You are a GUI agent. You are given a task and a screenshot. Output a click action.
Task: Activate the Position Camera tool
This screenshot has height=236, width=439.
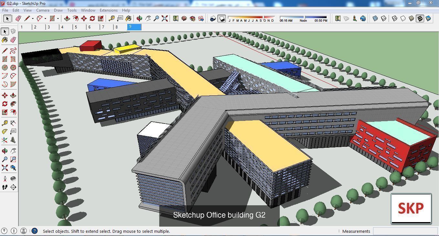coord(5,179)
